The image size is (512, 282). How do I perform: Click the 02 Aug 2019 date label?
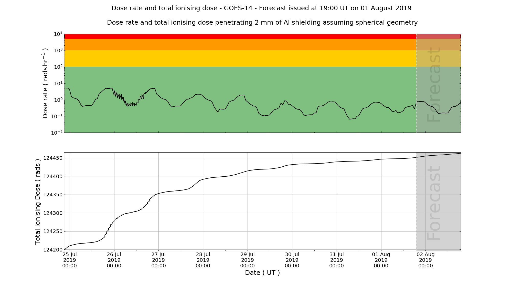click(x=425, y=260)
